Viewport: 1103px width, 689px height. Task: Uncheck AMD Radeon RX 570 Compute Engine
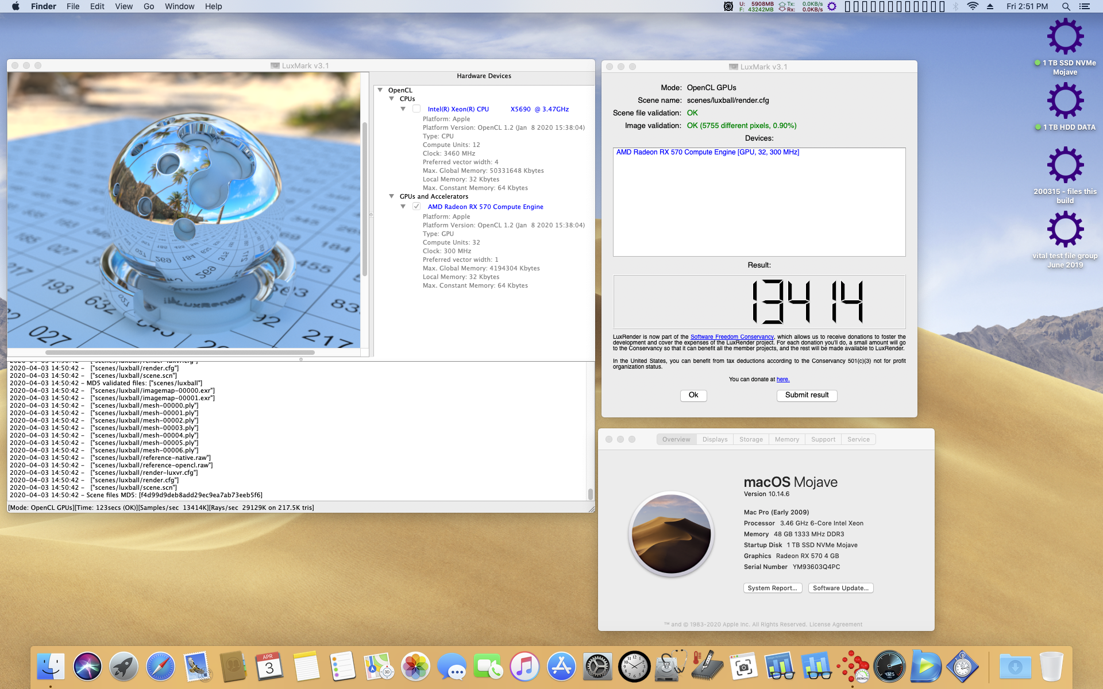416,207
